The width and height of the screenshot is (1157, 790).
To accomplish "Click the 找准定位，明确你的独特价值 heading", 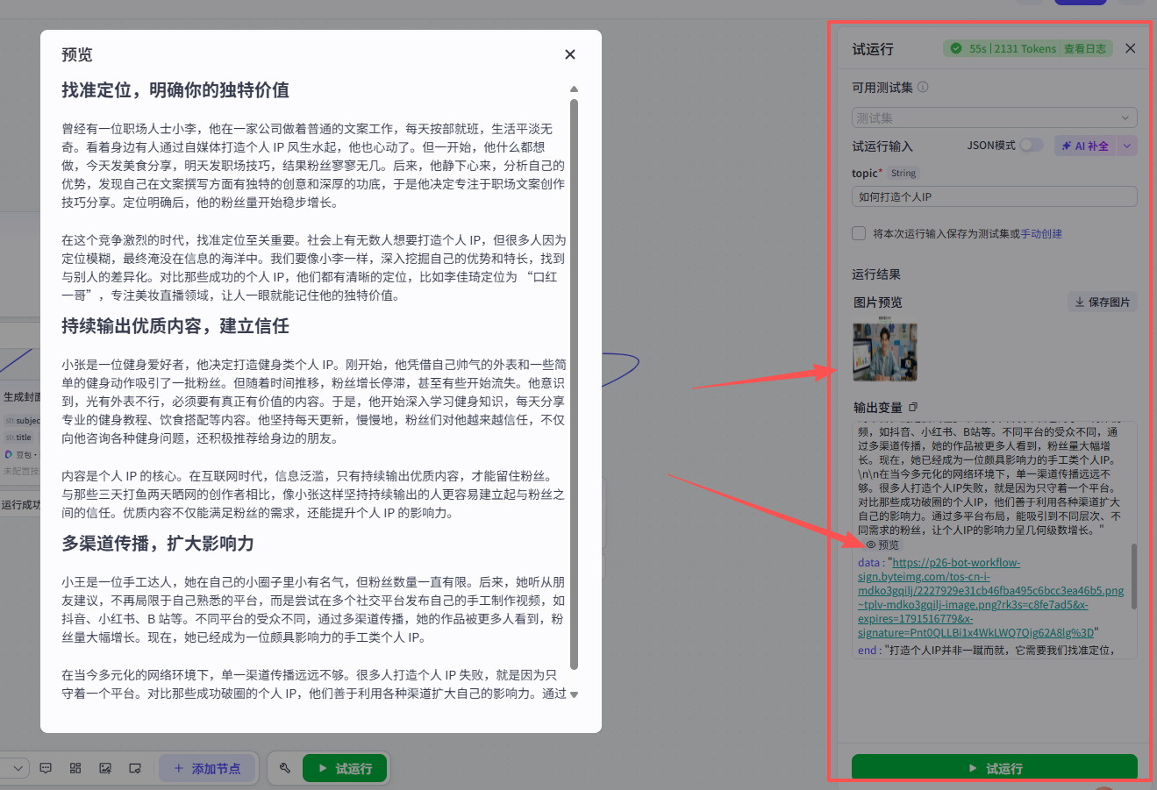I will (x=175, y=90).
